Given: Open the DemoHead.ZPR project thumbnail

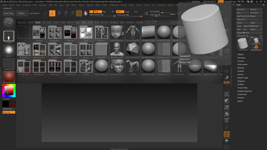Looking at the screenshot, I should 117,50.
